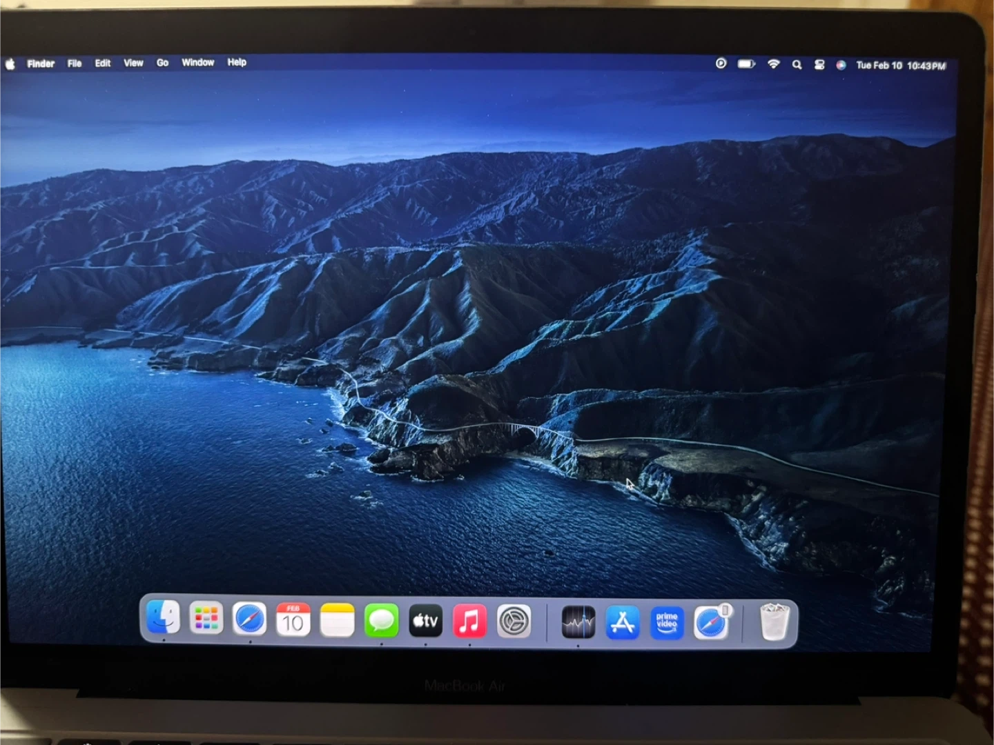
Task: Launch the Music app
Action: (x=469, y=621)
